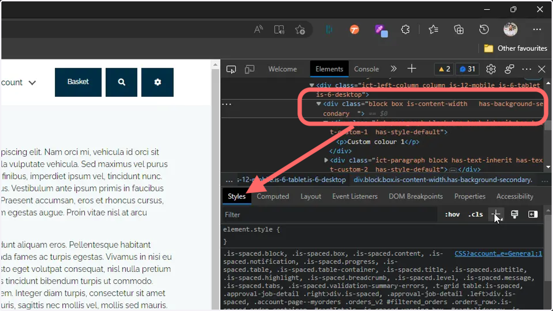Open the Event Listeners sub-tab

tap(355, 196)
